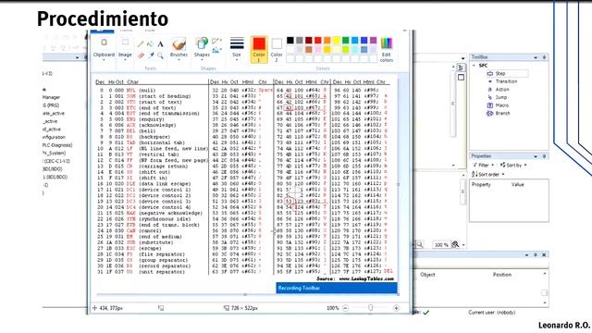Click Paint zoom in plus button
This screenshot has height=333, width=592.
(x=396, y=308)
